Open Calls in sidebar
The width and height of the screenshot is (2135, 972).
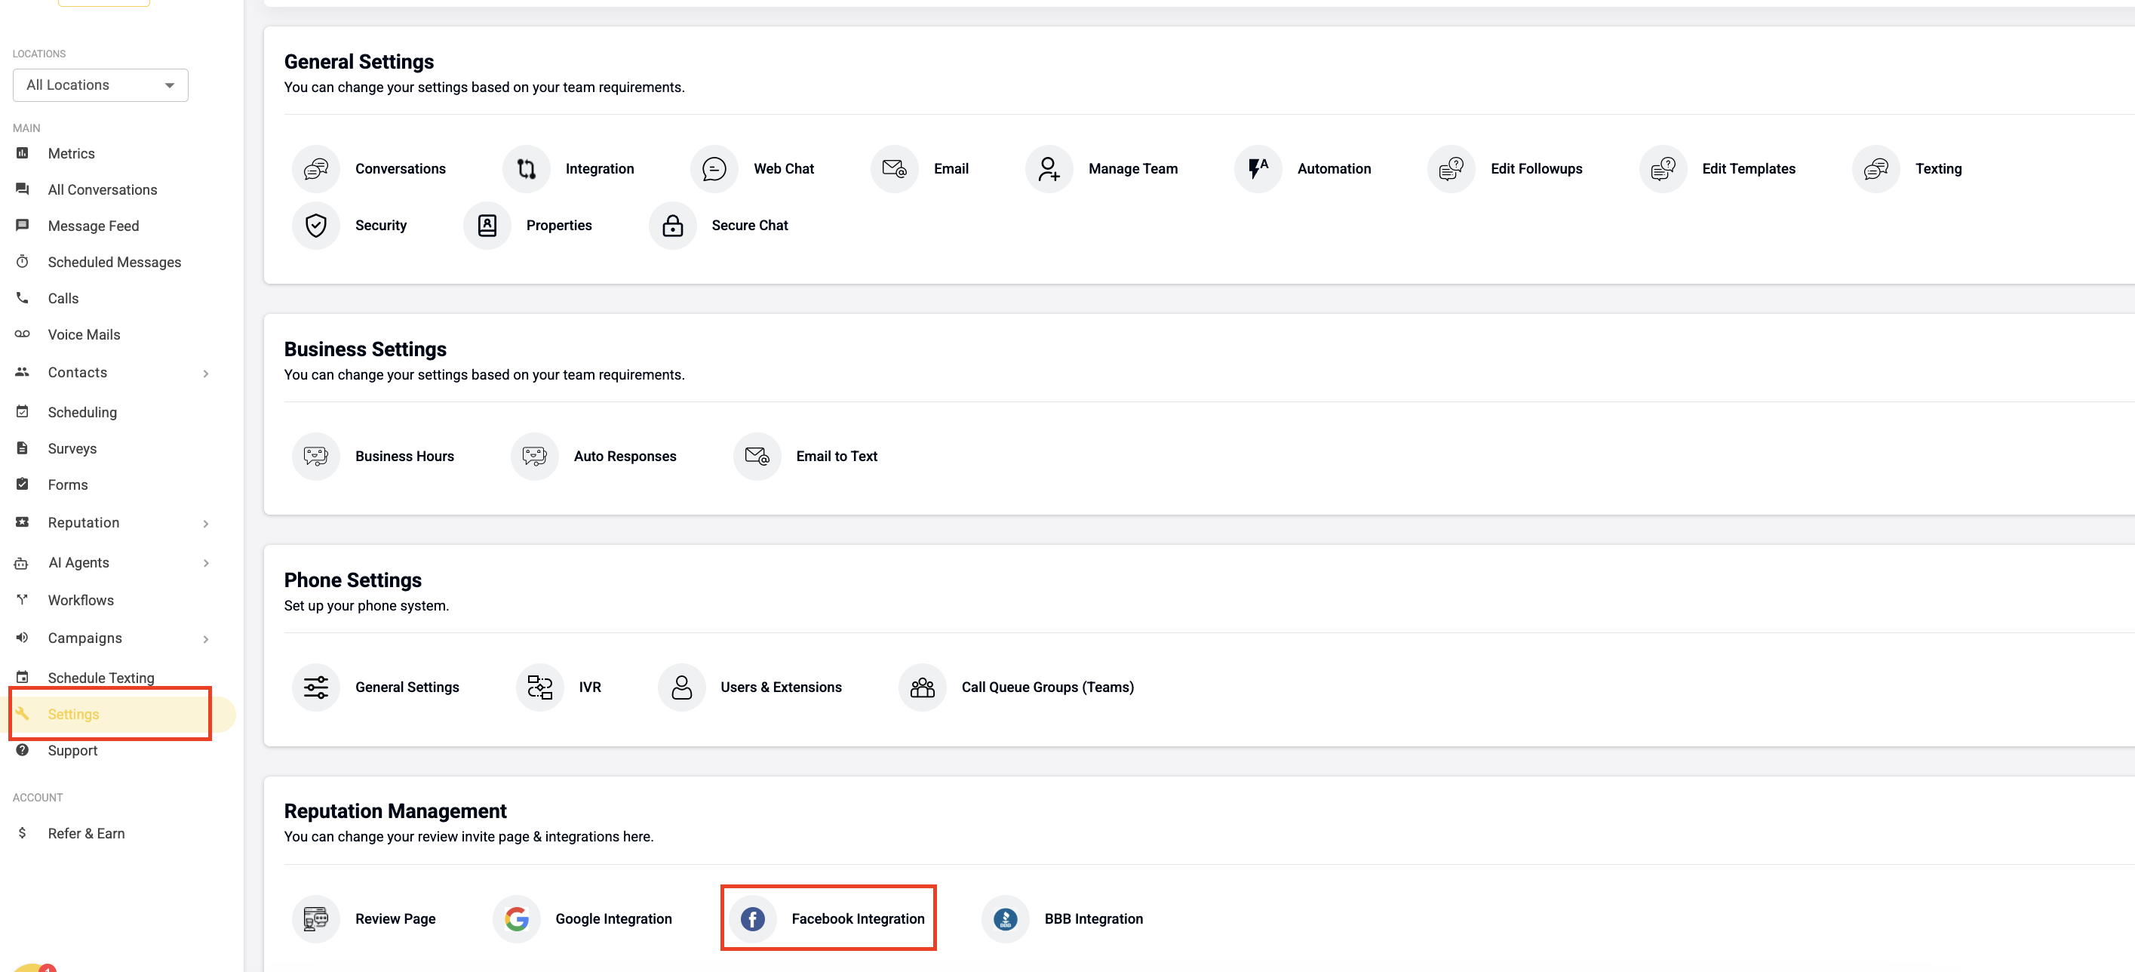click(63, 299)
